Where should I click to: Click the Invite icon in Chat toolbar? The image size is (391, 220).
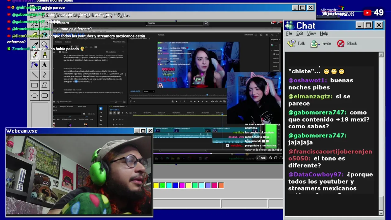point(314,44)
